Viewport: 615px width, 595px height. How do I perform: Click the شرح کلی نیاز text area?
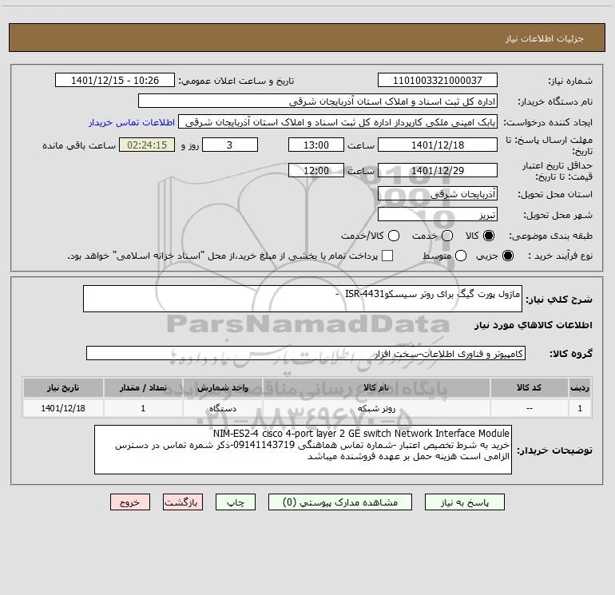click(x=303, y=299)
